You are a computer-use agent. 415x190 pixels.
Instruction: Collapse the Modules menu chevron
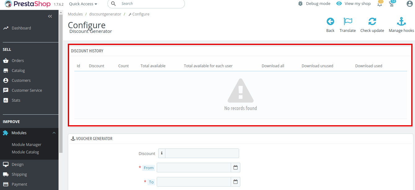[54, 133]
